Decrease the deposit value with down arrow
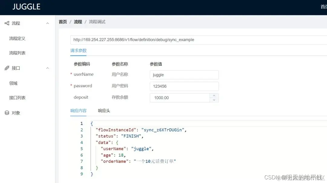This screenshot has height=183, width=327. [x=214, y=100]
